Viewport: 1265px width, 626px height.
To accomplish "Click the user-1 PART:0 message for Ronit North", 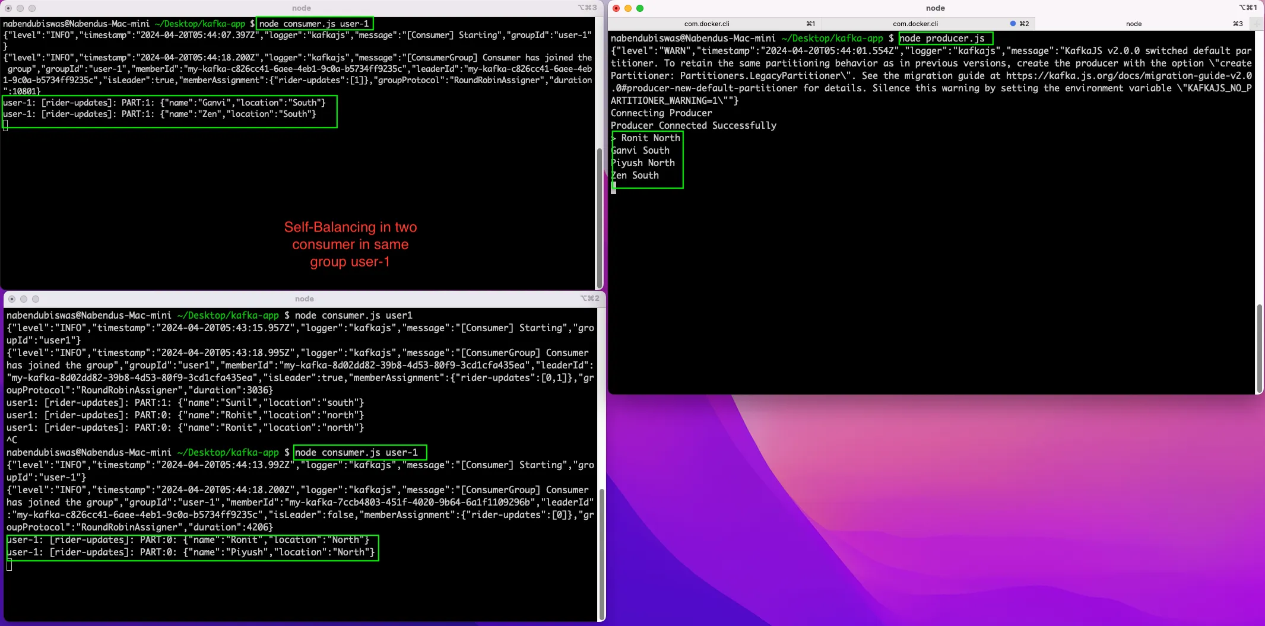I will (188, 540).
